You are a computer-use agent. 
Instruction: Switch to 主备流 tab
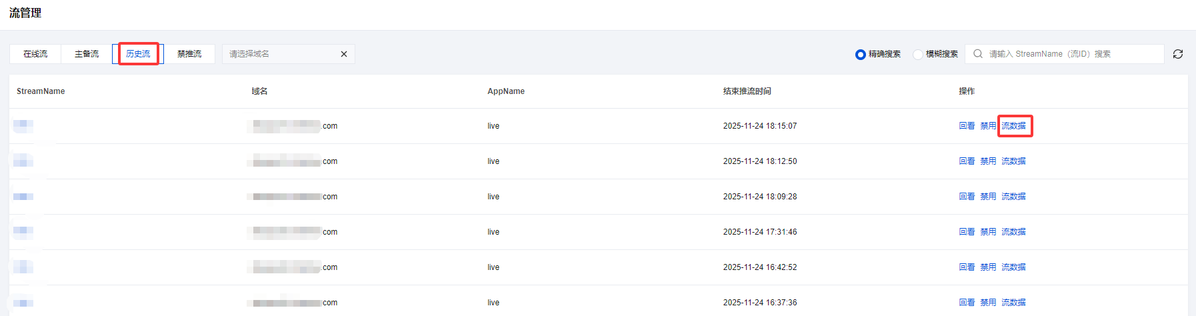[x=87, y=54]
